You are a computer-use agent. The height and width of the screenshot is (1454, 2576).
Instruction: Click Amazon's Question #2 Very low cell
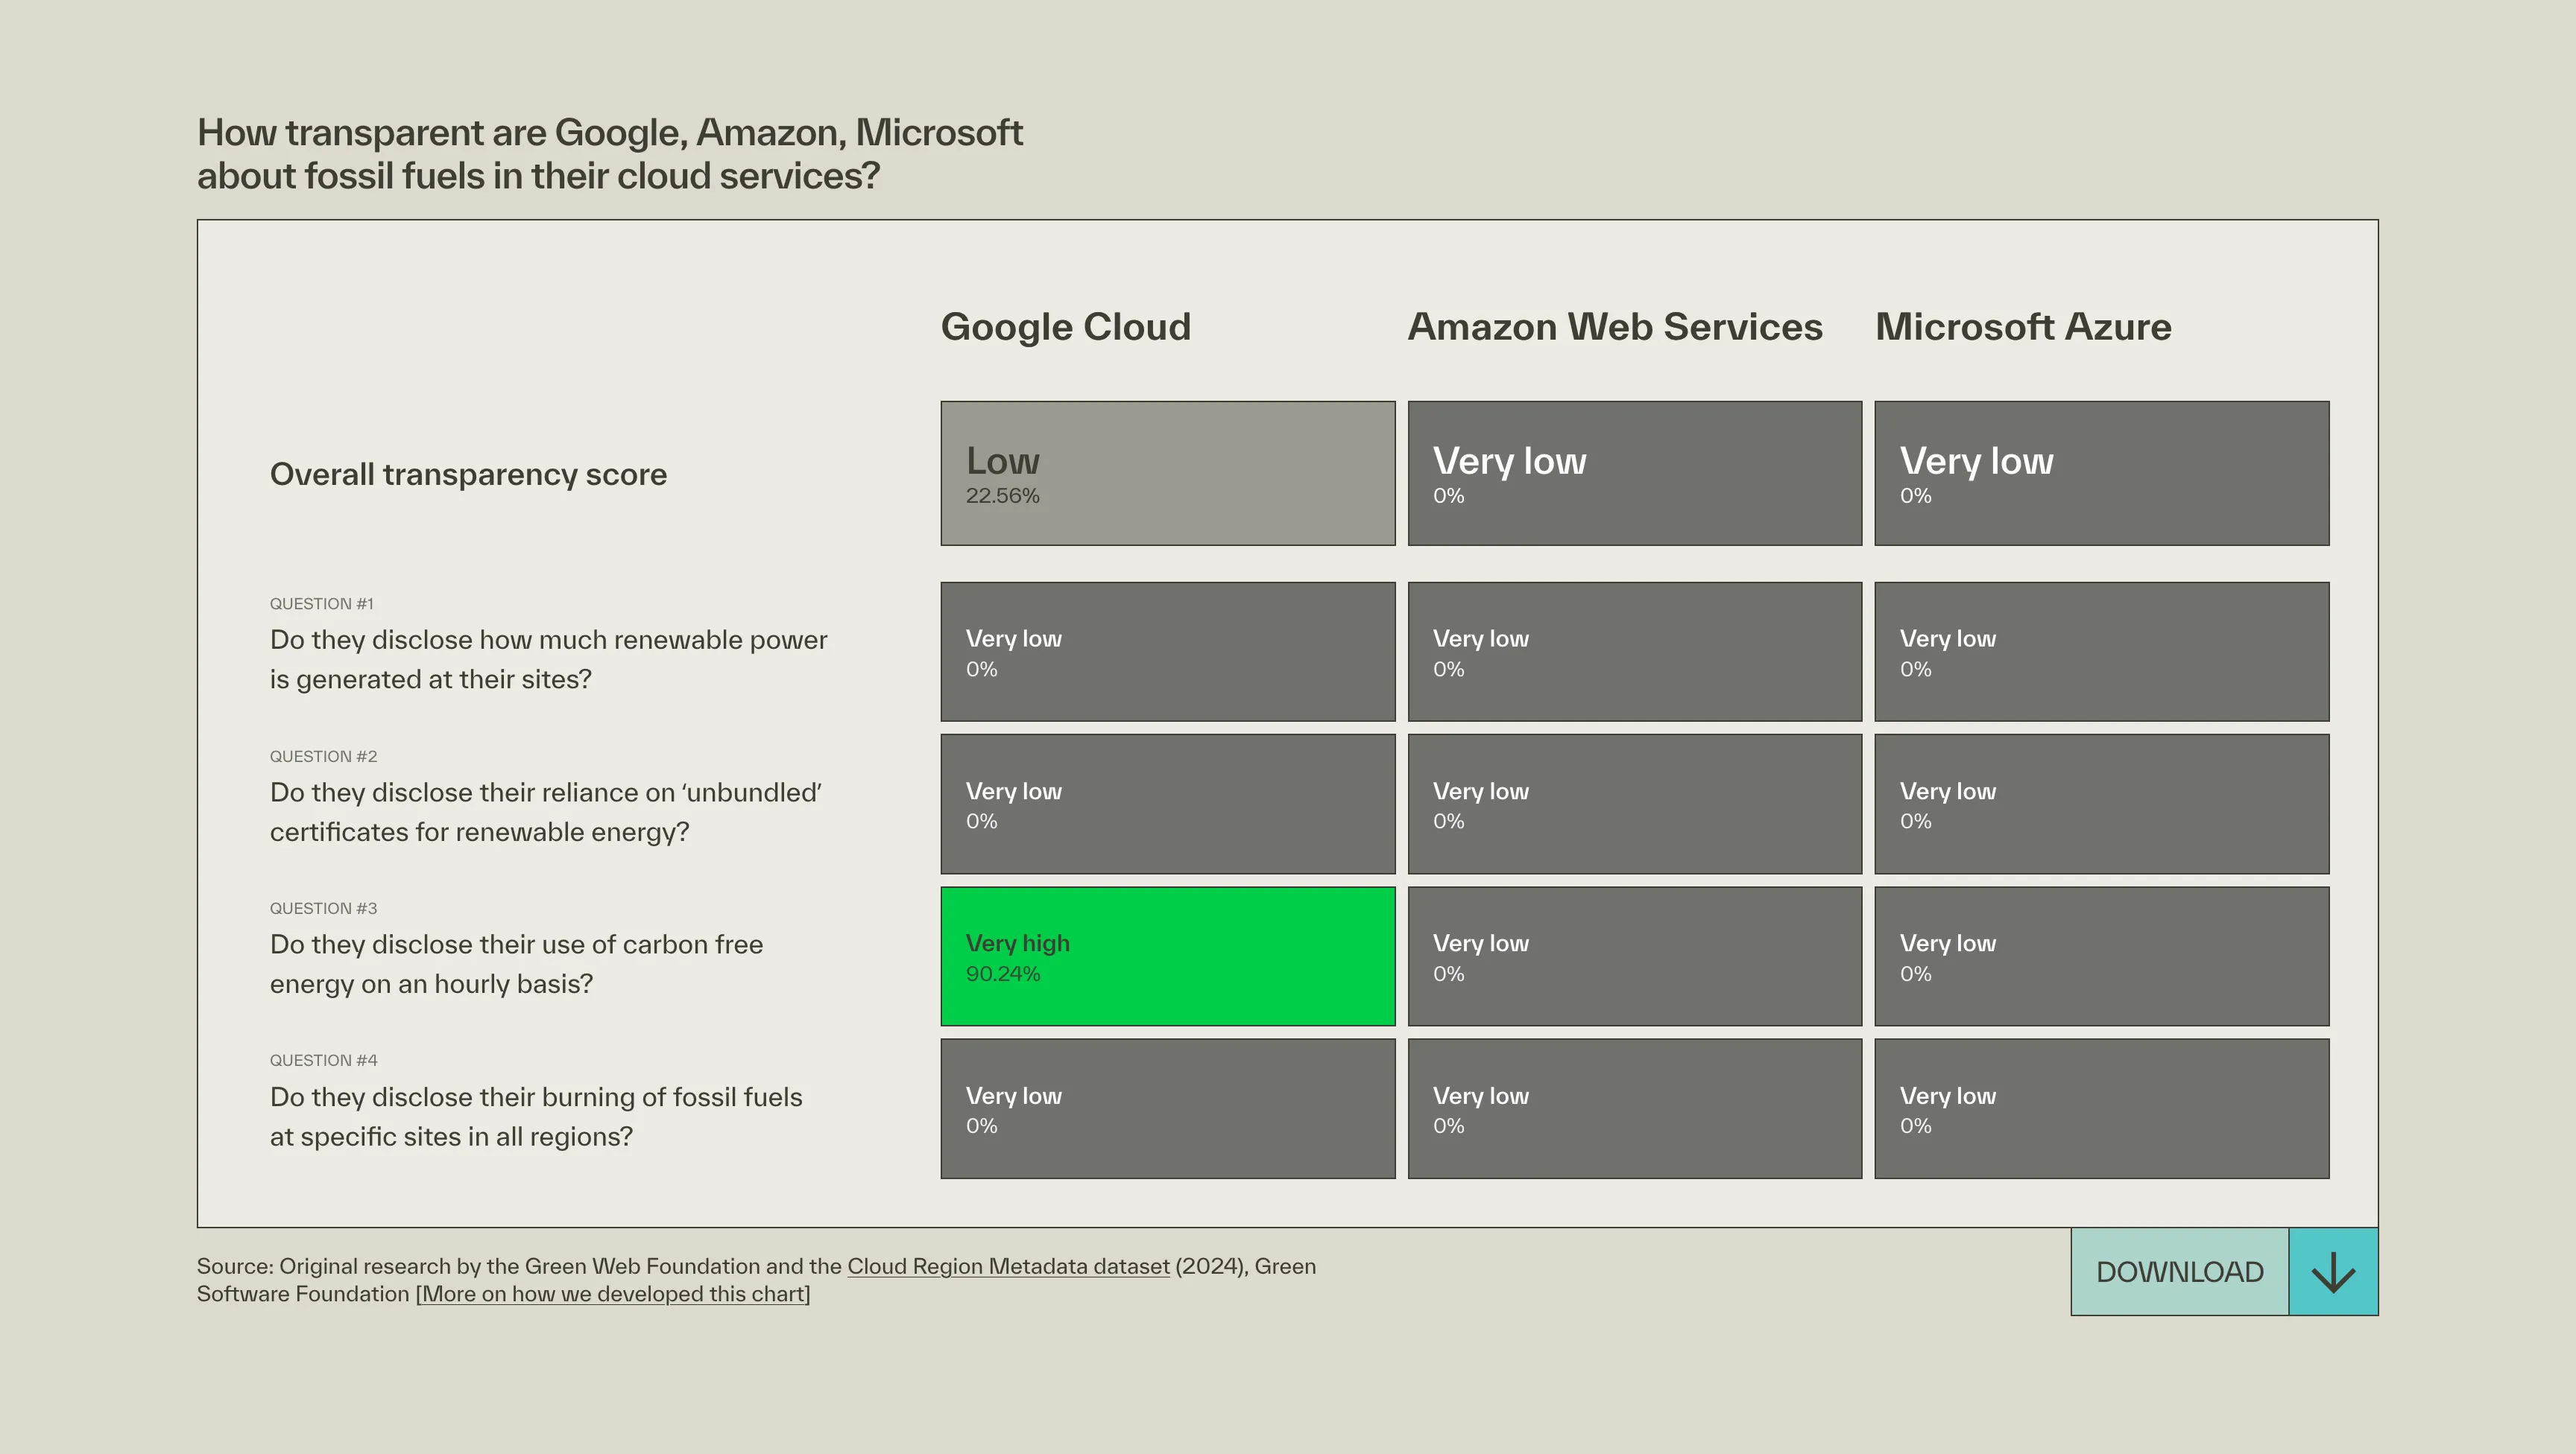click(x=1634, y=804)
